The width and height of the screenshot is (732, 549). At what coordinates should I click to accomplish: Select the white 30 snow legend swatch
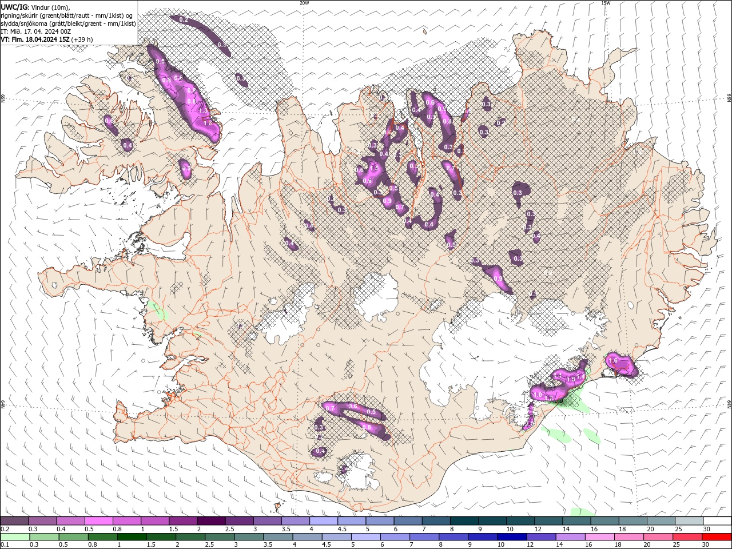(716, 521)
